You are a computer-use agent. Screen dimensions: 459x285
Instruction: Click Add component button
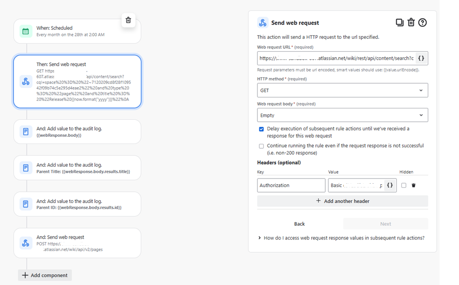pyautogui.click(x=45, y=276)
